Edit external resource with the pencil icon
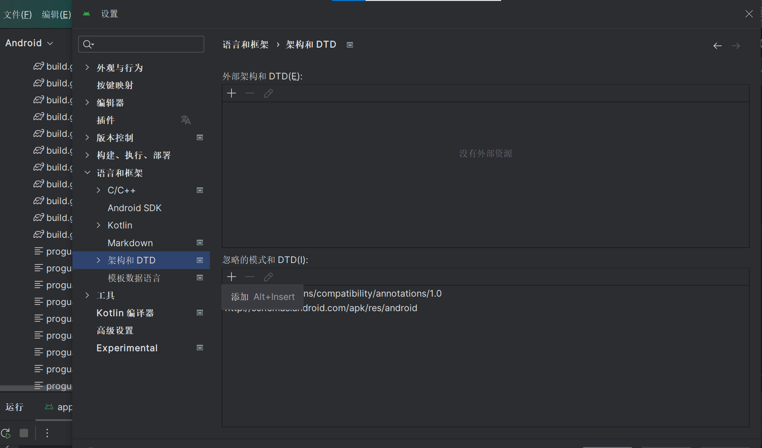Image resolution: width=762 pixels, height=448 pixels. point(268,93)
